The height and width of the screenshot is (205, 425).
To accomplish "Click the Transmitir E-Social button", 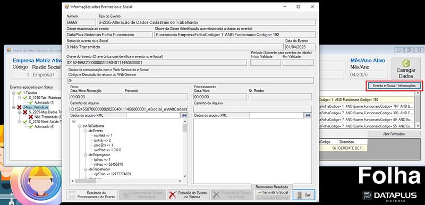I will coord(273,192).
